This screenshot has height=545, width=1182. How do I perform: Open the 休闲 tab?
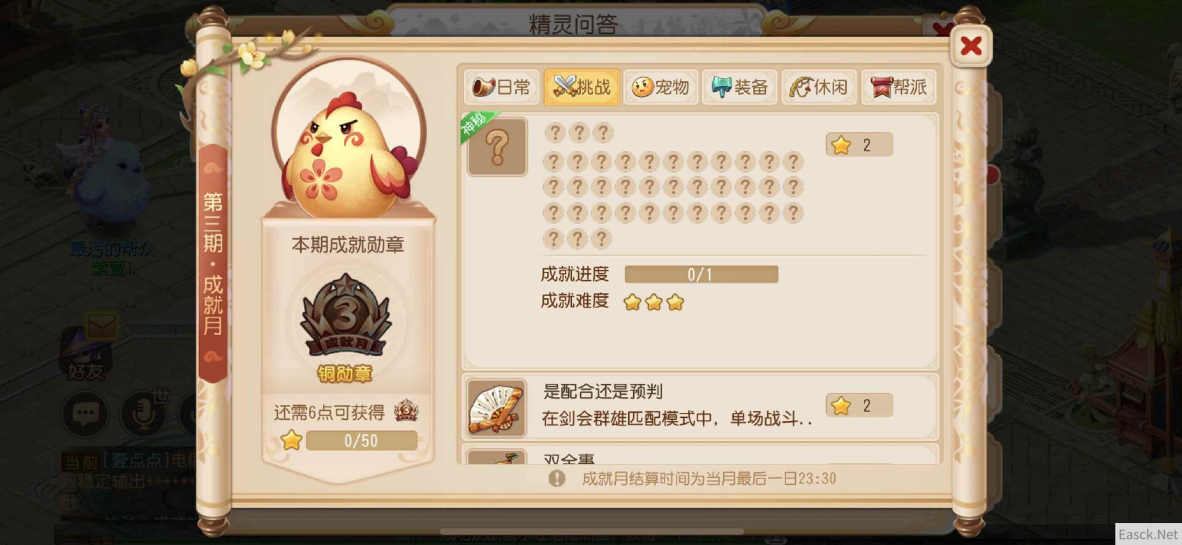pyautogui.click(x=819, y=87)
